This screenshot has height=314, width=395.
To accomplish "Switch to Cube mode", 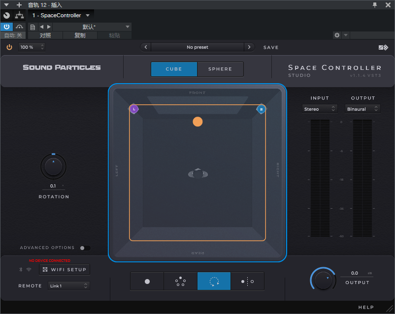I will [174, 69].
